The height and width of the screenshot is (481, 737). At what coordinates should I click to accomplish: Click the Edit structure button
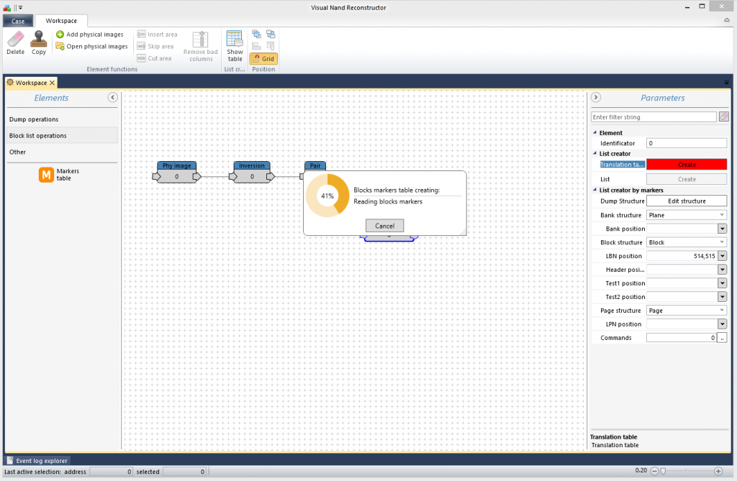click(x=687, y=201)
